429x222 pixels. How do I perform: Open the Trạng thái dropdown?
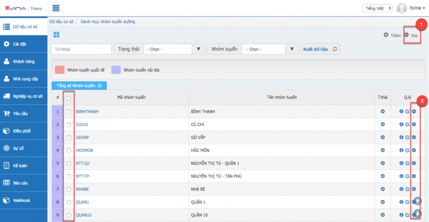click(172, 49)
